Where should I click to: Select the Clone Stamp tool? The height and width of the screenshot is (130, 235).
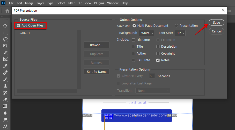pyautogui.click(x=5, y=86)
